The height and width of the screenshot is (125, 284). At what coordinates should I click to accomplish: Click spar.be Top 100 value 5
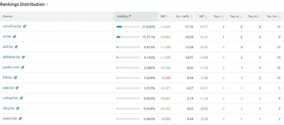point(280,88)
